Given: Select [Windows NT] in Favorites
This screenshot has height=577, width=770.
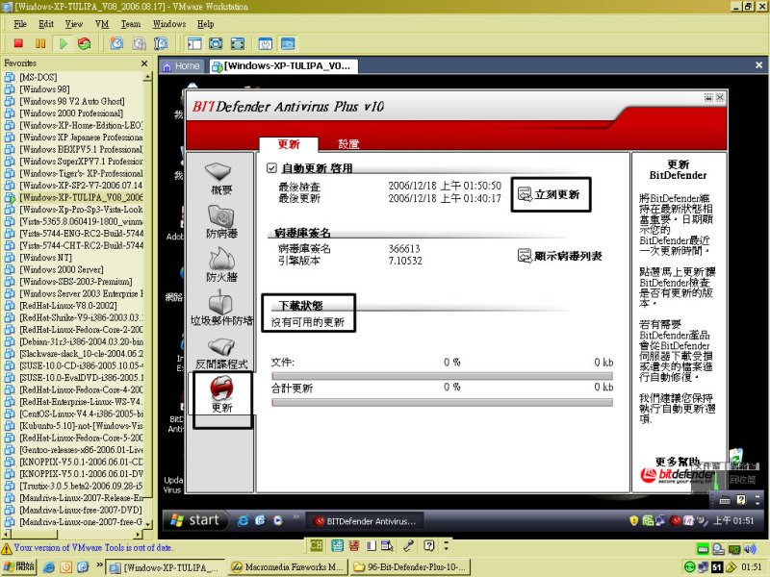Looking at the screenshot, I should (x=45, y=258).
